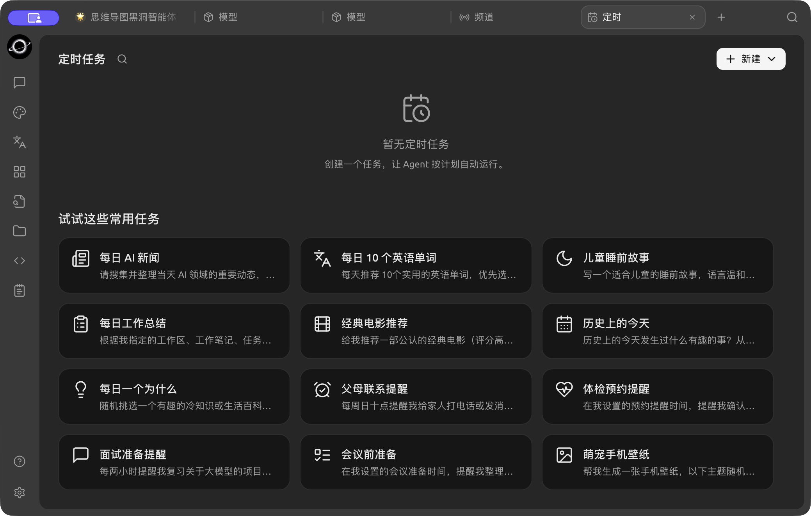Image resolution: width=811 pixels, height=516 pixels.
Task: Choose the 经典电影推荐 task card
Action: coord(416,331)
